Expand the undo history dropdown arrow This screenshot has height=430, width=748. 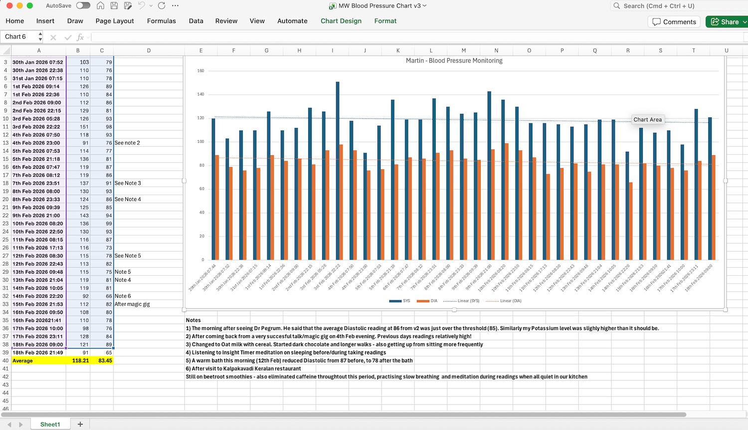tap(151, 6)
